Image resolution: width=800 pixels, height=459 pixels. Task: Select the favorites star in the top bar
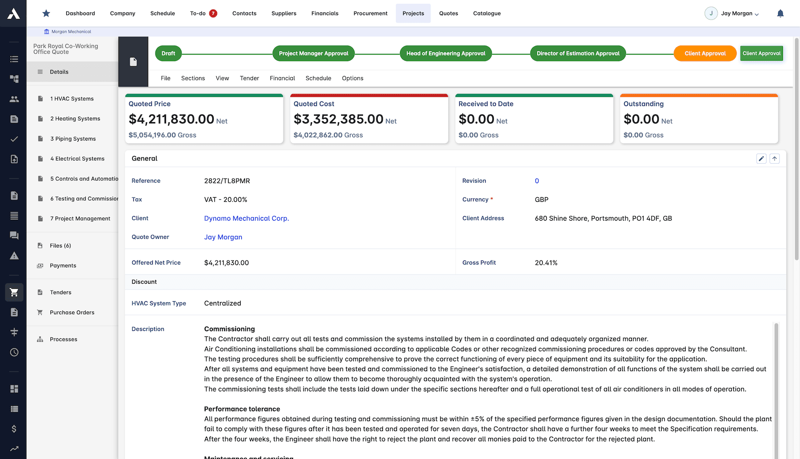coord(46,13)
